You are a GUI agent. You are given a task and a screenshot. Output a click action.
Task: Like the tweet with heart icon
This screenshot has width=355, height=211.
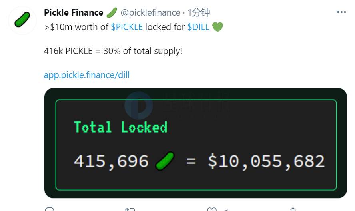(212, 209)
